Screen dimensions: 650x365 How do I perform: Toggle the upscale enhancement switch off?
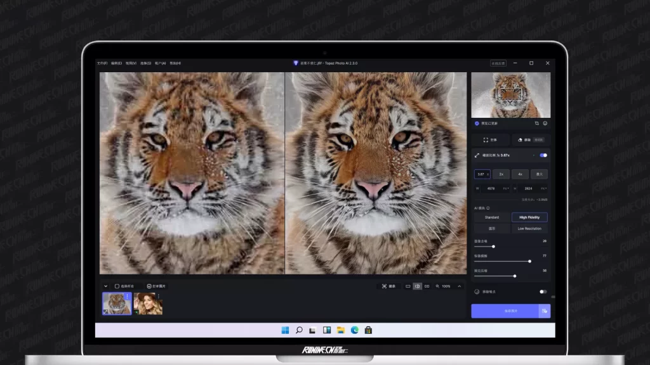pyautogui.click(x=543, y=155)
